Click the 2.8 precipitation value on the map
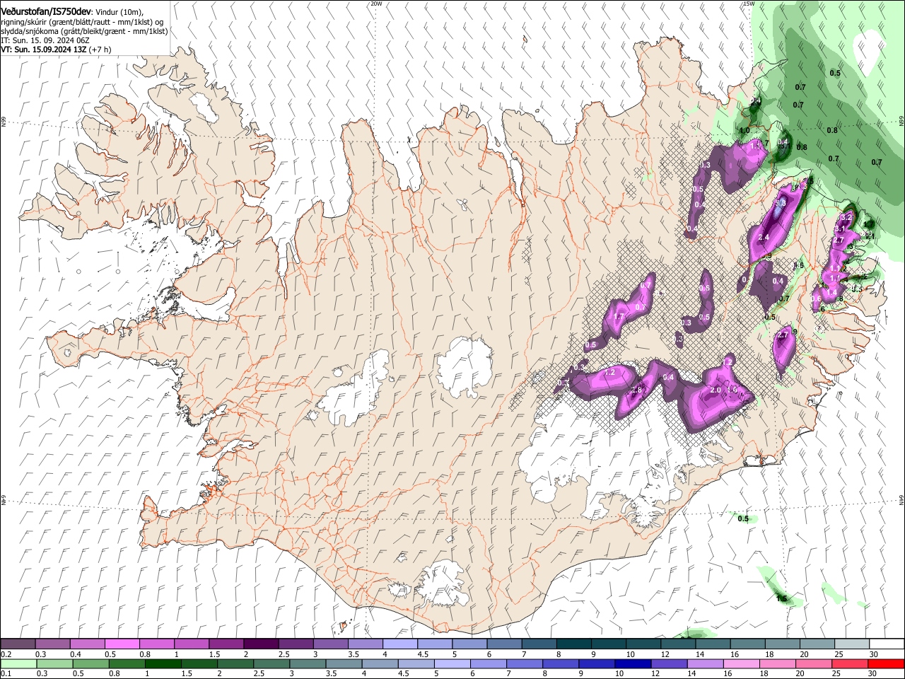Image resolution: width=905 pixels, height=679 pixels. tap(636, 390)
